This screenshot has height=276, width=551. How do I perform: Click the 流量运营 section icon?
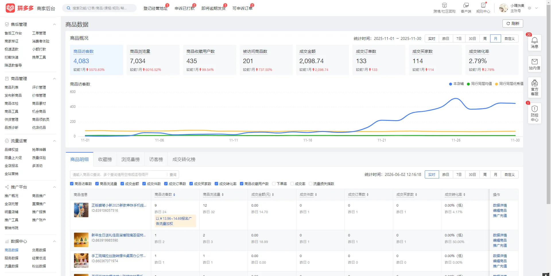[7, 141]
